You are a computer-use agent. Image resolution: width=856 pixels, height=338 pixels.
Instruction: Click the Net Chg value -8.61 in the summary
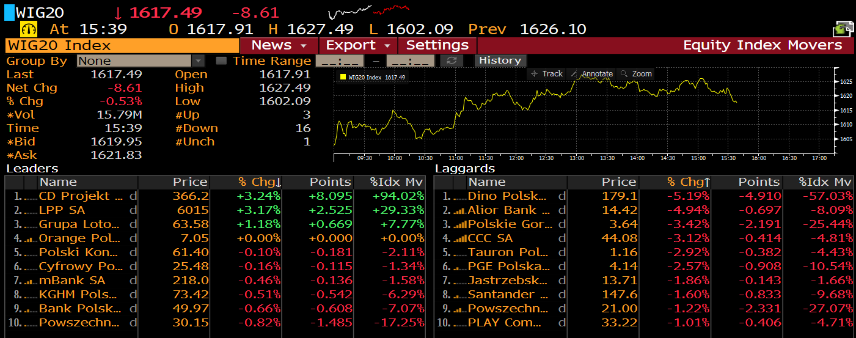(125, 88)
